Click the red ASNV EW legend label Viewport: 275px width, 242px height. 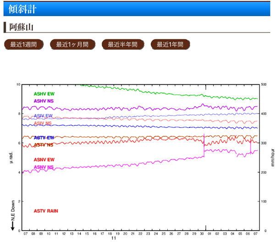[x=44, y=159]
